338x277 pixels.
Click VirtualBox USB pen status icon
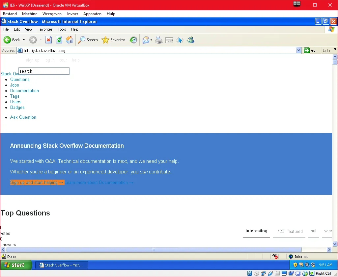(x=270, y=273)
